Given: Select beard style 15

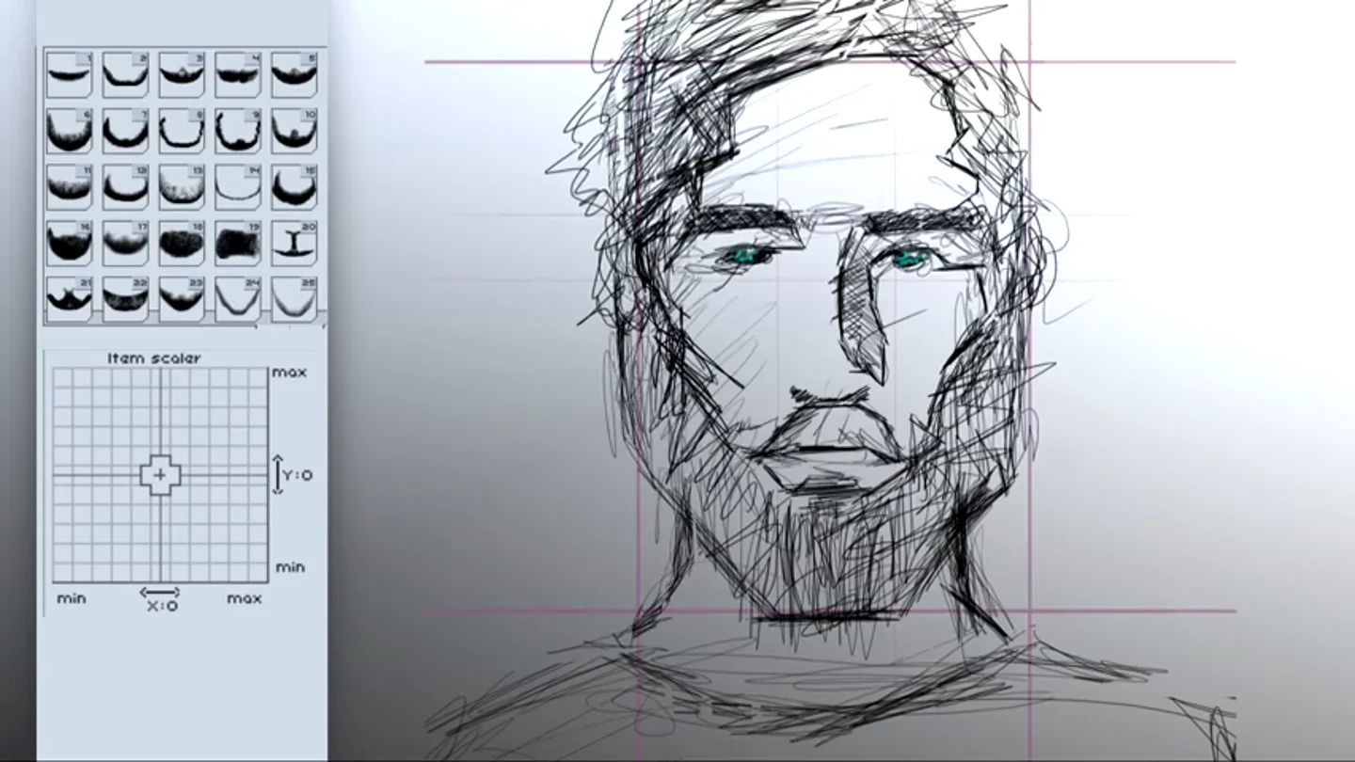Looking at the screenshot, I should (x=295, y=187).
